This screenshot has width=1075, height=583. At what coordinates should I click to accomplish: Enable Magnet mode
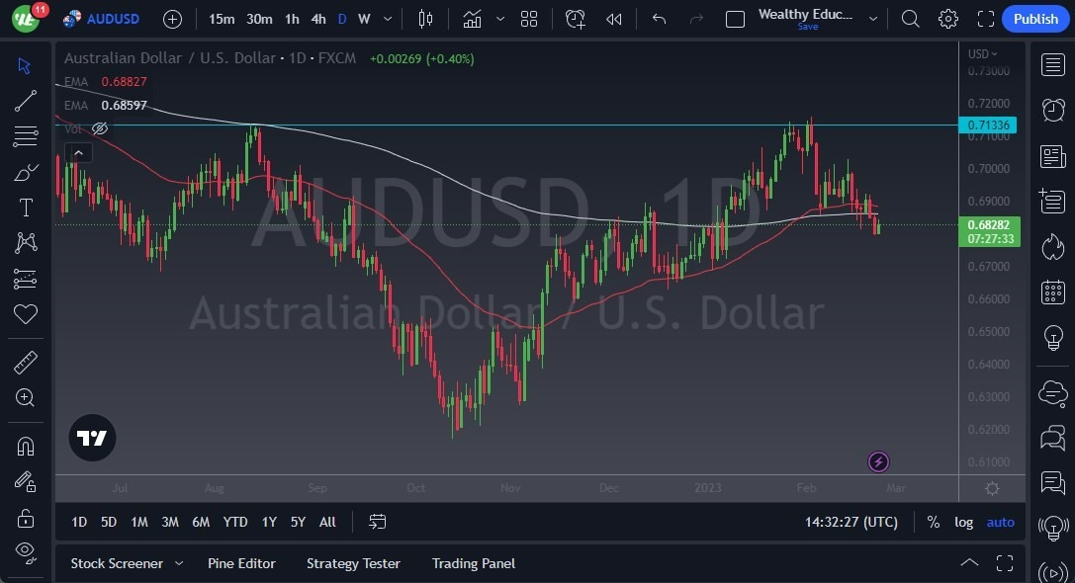click(x=25, y=446)
